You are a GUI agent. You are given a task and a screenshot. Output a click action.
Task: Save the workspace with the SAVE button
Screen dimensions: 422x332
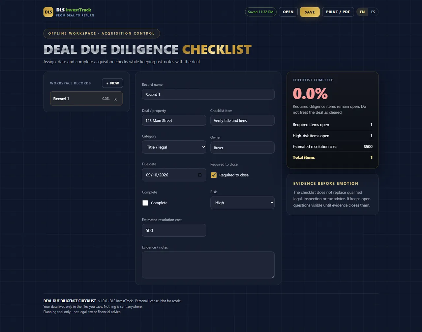(310, 12)
